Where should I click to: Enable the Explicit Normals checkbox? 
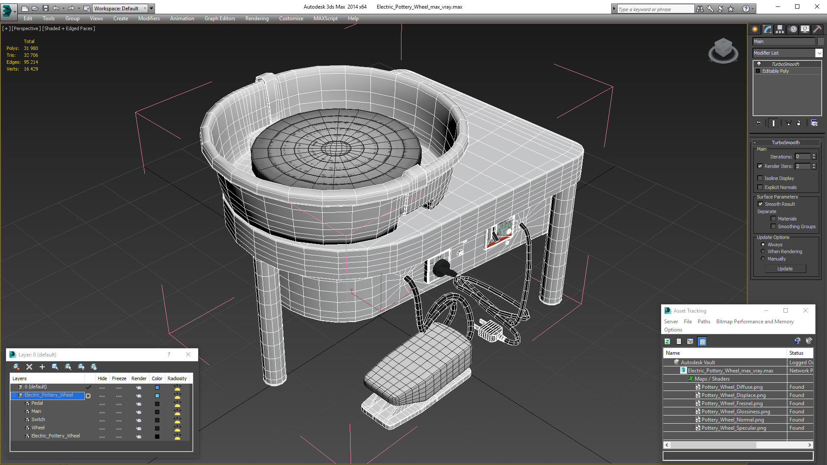760,187
